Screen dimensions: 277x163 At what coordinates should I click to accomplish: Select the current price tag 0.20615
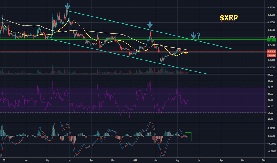point(271,52)
